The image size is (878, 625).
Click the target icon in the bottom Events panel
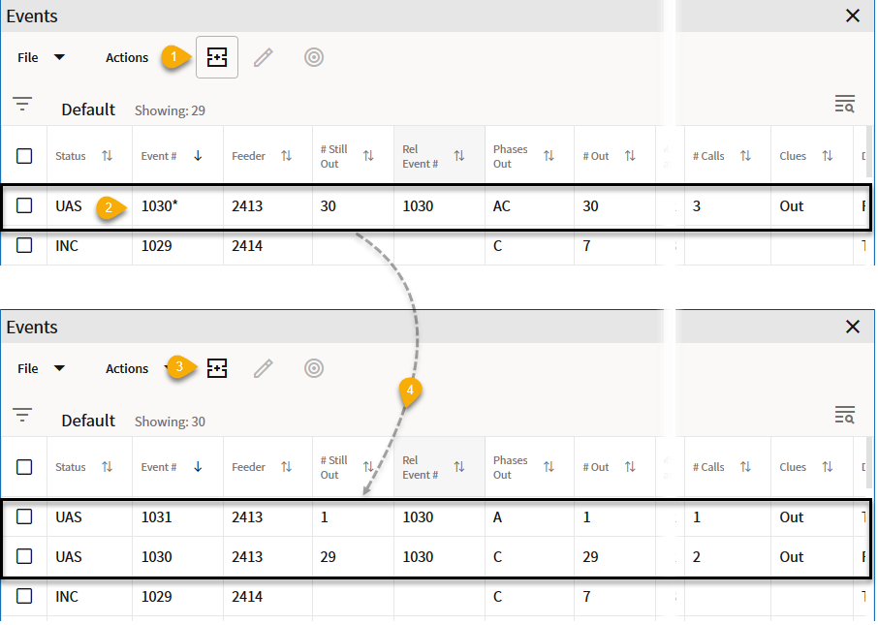(314, 368)
